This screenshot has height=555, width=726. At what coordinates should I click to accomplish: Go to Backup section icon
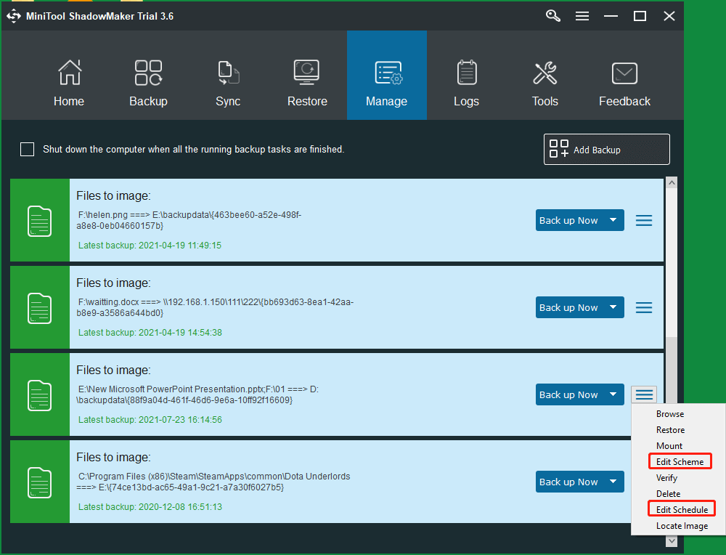pyautogui.click(x=148, y=73)
